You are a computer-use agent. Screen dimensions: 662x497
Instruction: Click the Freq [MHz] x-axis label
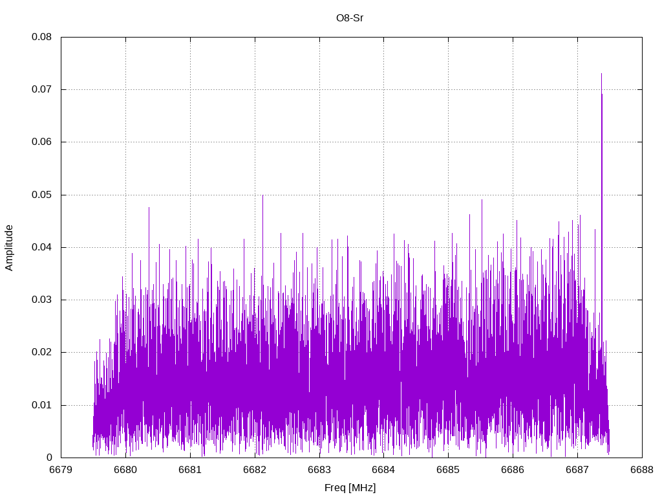click(350, 488)
